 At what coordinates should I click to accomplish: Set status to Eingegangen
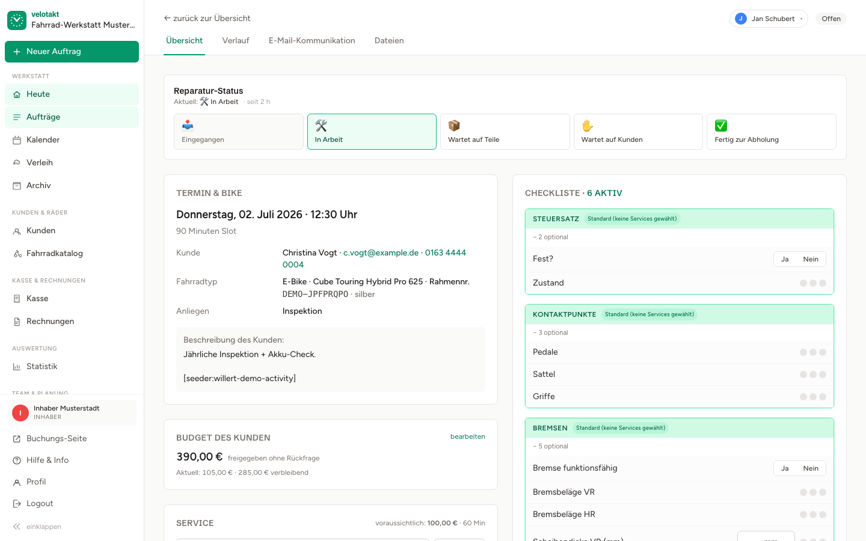pos(239,132)
